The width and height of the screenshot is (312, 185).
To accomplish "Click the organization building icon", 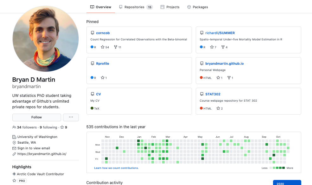I will click(14, 137).
